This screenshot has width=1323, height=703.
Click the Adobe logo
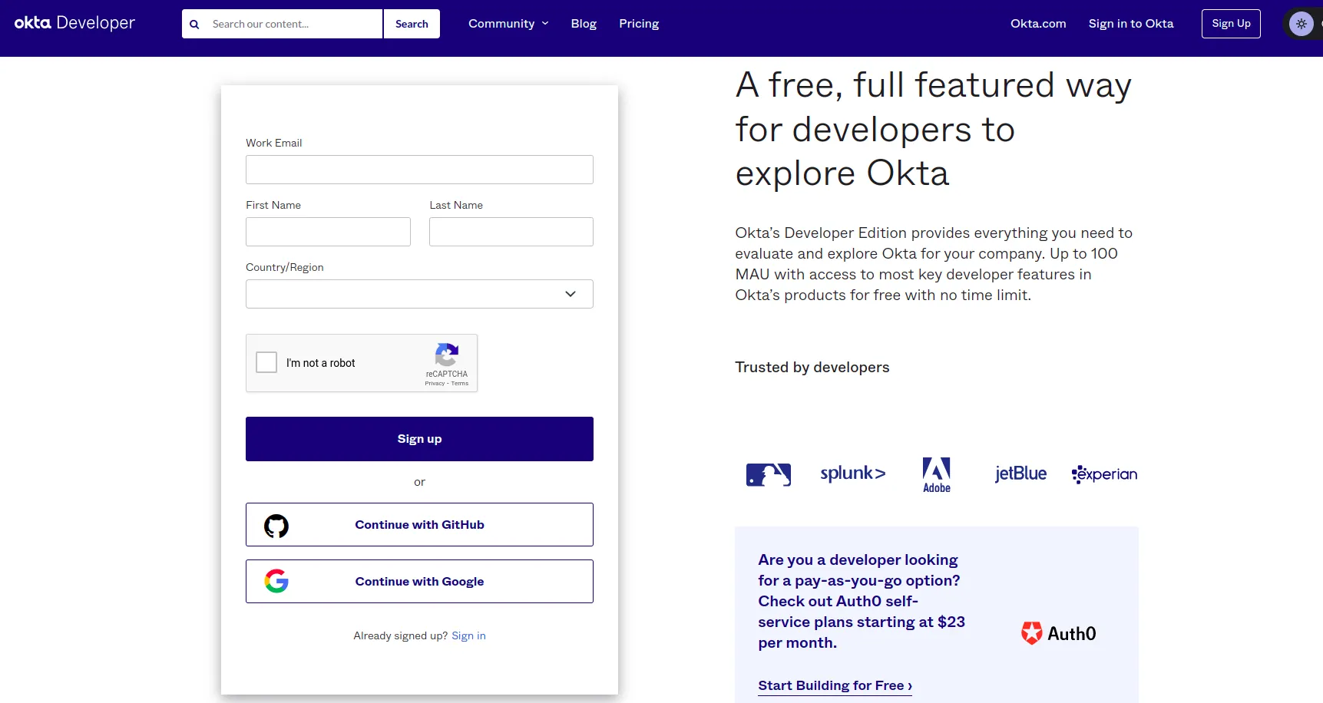click(937, 475)
